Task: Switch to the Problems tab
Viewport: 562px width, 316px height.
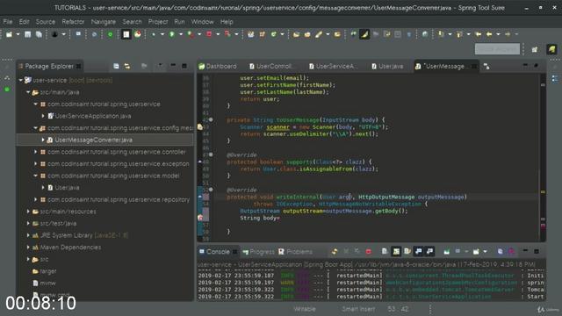Action: 296,252
